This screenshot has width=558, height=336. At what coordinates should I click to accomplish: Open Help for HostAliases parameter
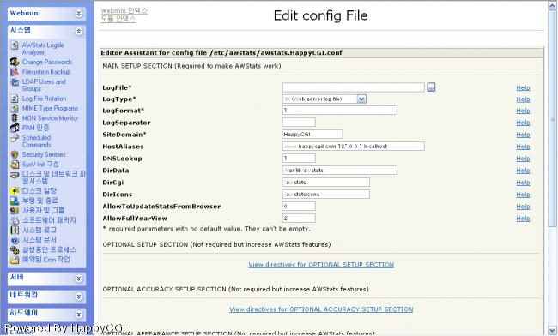[523, 147]
